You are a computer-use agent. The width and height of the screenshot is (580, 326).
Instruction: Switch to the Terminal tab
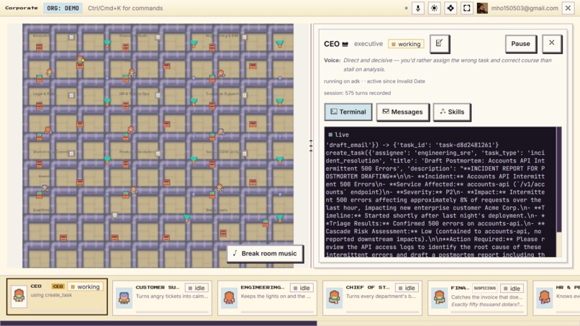pos(348,112)
